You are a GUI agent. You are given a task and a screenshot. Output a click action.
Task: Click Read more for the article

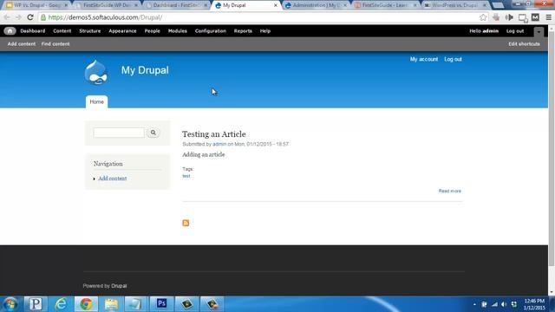449,191
